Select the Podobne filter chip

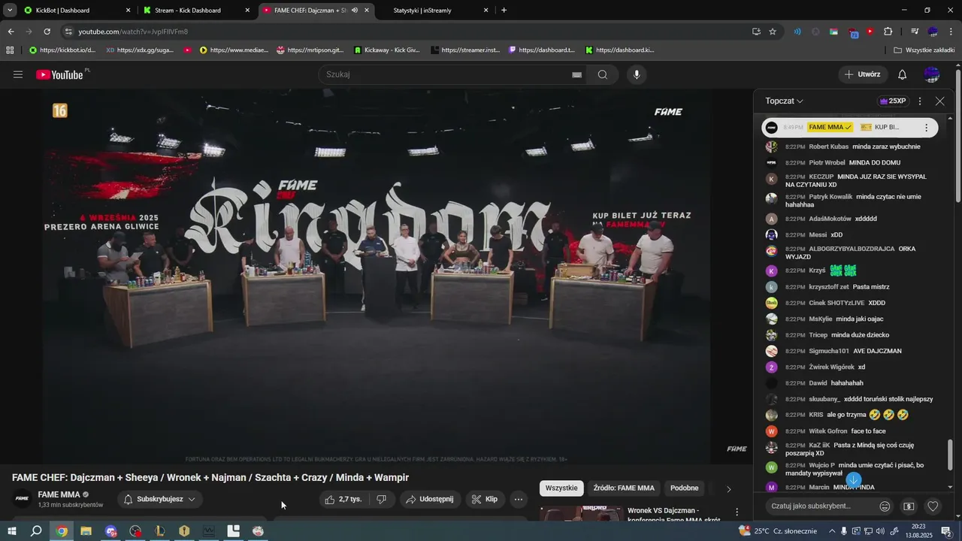pyautogui.click(x=684, y=488)
